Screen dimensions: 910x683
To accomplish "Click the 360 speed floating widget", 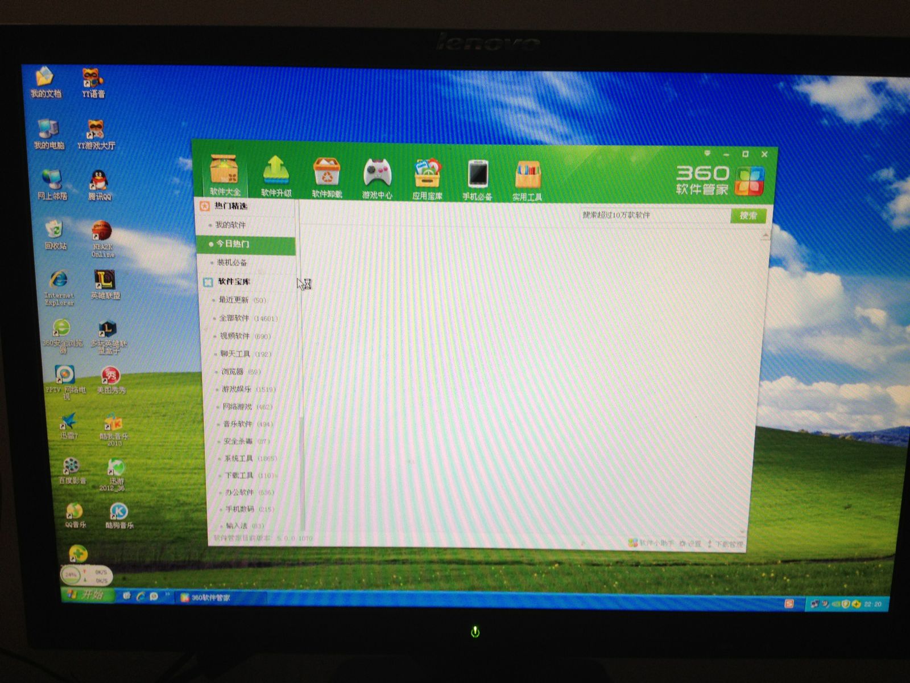I will point(86,576).
